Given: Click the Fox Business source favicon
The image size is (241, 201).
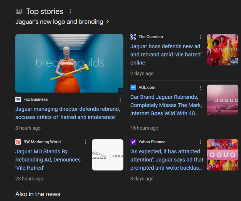Looking at the screenshot, I should coord(18,99).
